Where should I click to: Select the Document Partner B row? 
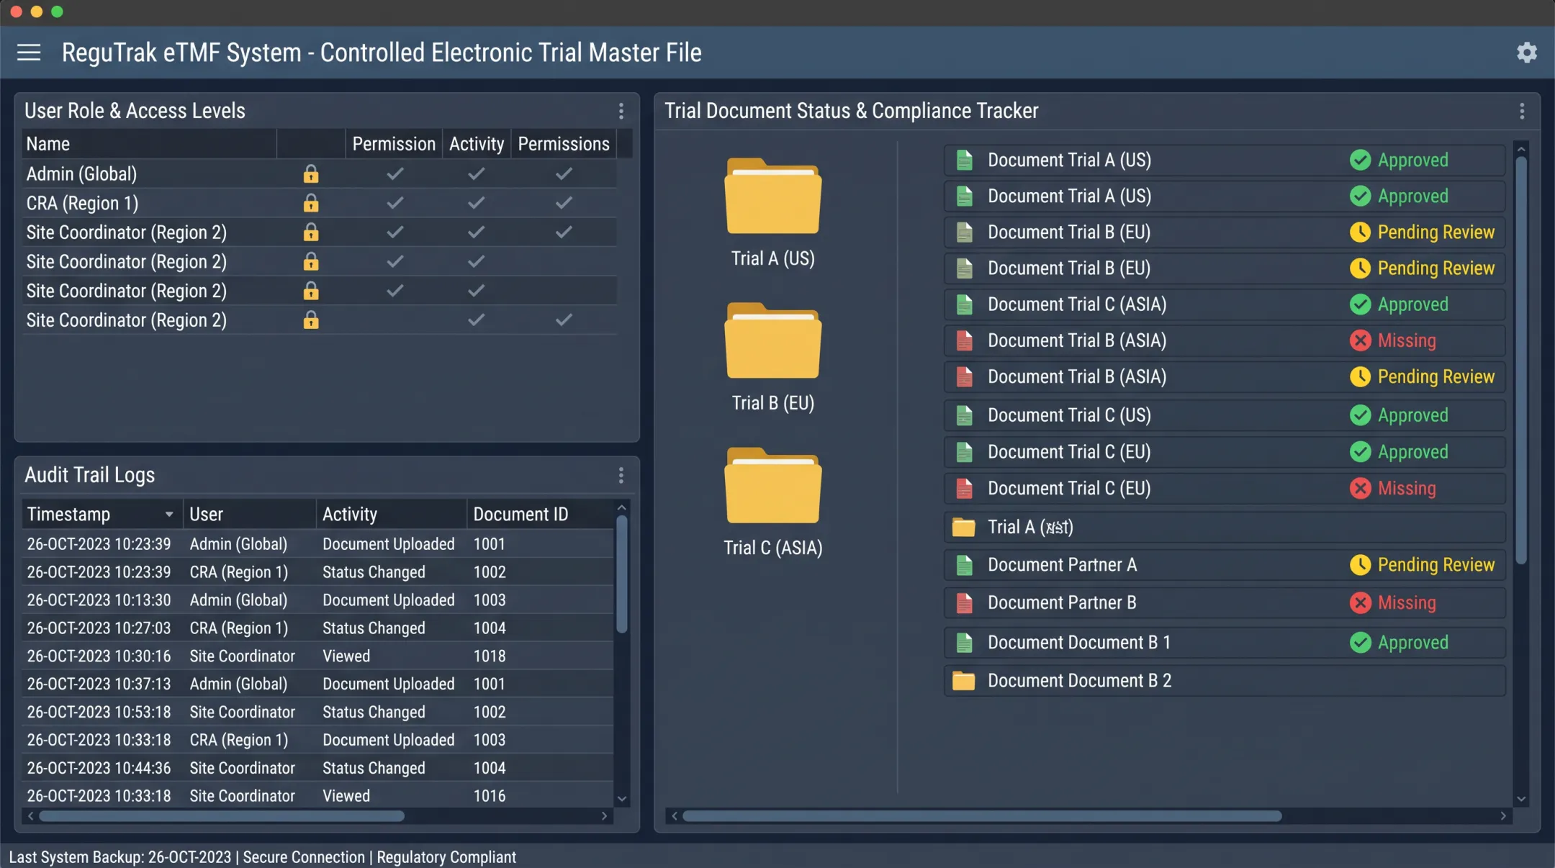(x=1225, y=602)
